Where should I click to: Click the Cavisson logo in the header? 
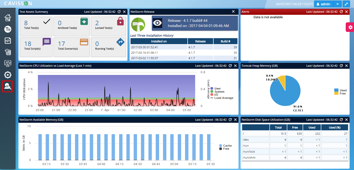[x=18, y=4]
